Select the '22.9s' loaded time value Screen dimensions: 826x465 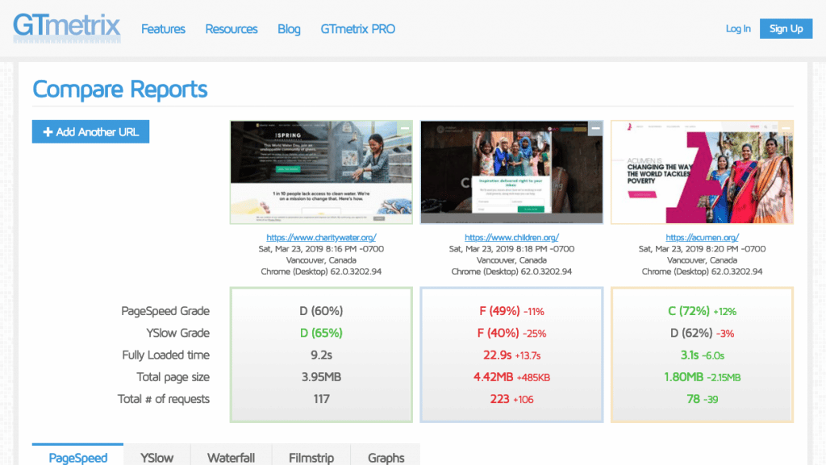(497, 355)
